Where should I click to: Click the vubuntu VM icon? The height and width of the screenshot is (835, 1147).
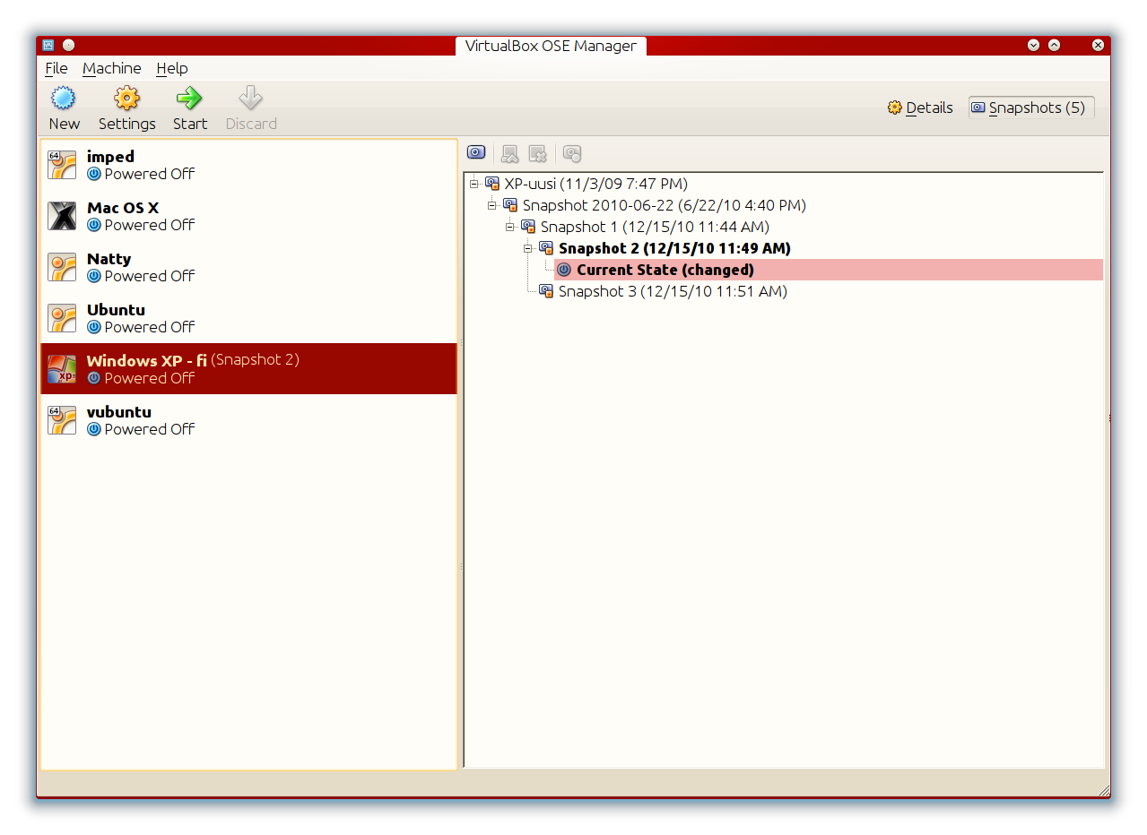[x=62, y=420]
